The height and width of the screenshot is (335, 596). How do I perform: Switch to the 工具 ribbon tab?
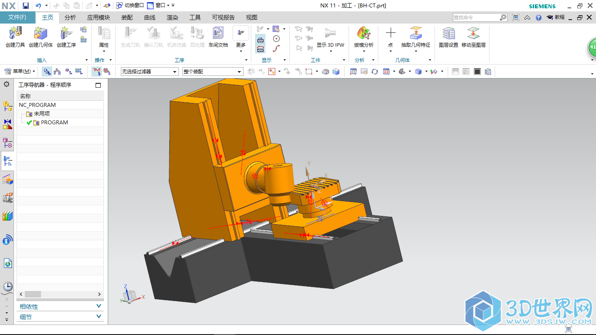click(x=195, y=17)
